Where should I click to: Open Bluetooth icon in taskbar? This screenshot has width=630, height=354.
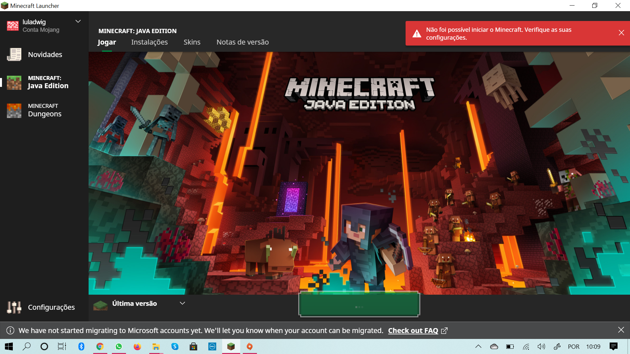coord(81,346)
